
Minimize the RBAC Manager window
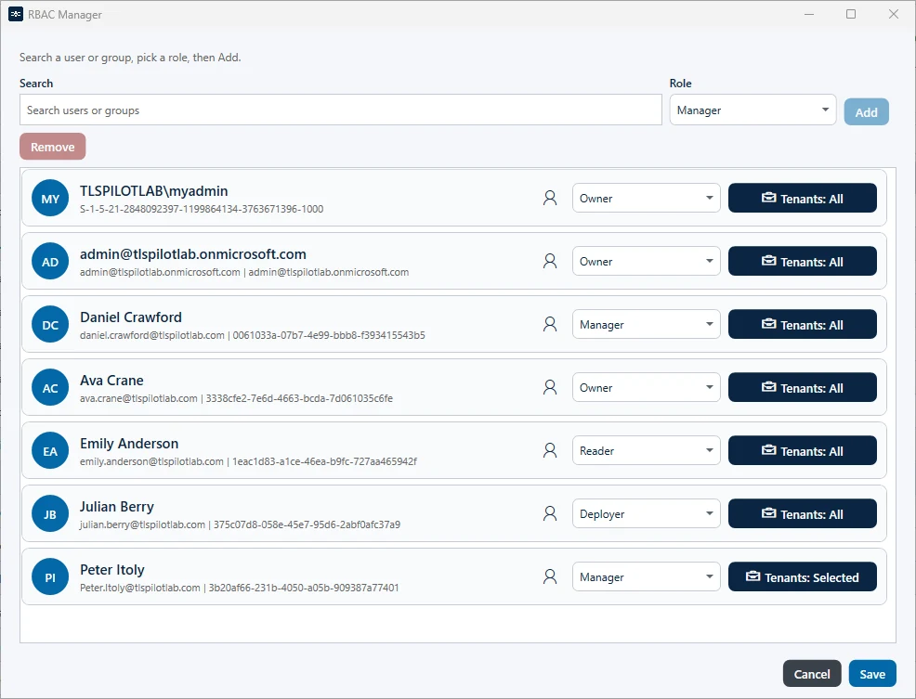pyautogui.click(x=809, y=14)
